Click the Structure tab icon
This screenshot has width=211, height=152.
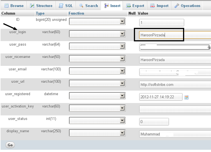(32, 6)
